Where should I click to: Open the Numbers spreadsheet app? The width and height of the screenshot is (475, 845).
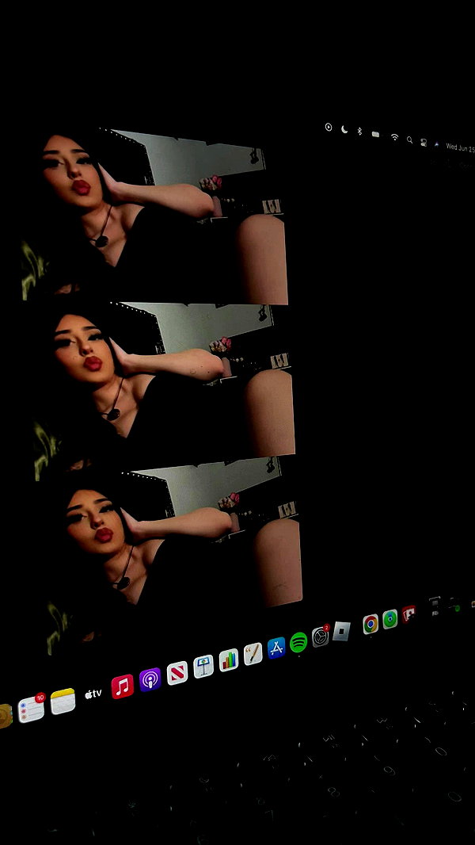(x=229, y=660)
